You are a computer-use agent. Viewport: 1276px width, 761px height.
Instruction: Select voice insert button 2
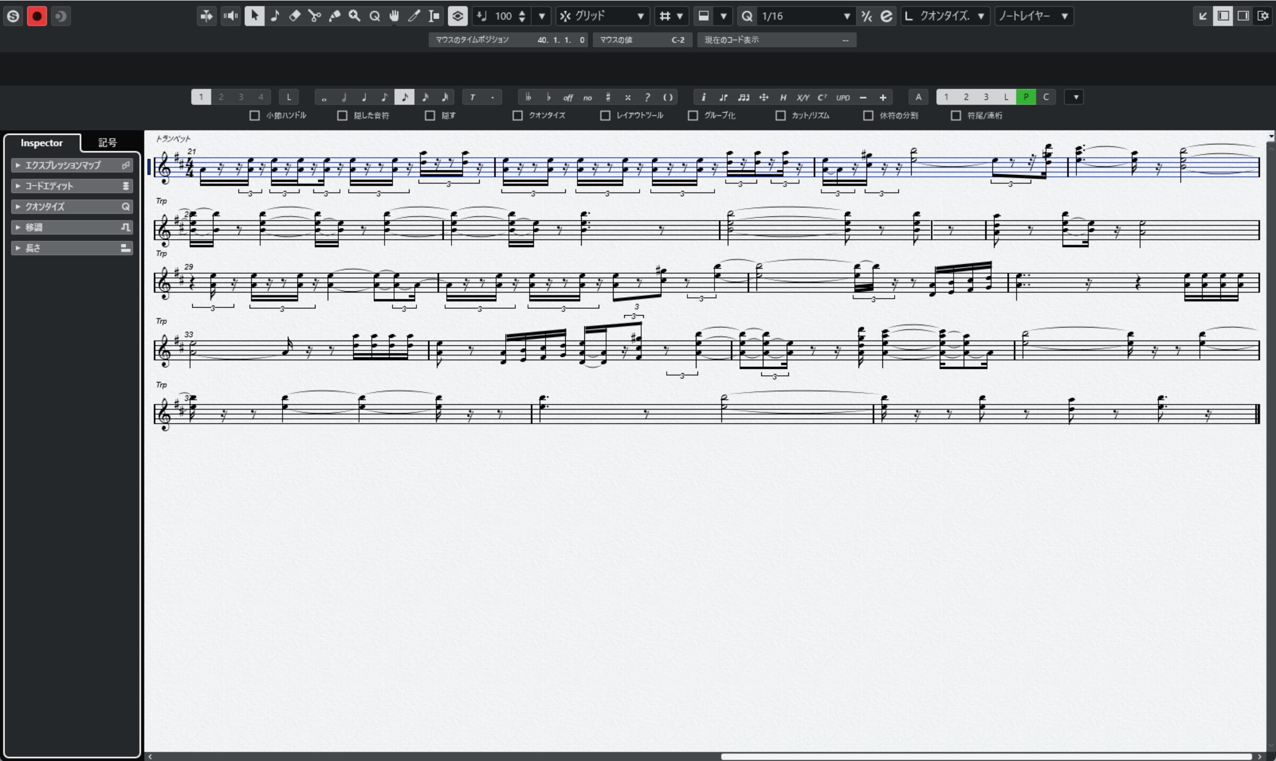click(x=221, y=97)
